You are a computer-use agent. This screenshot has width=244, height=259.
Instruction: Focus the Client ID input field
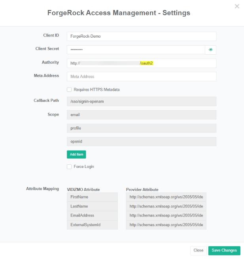142,36
